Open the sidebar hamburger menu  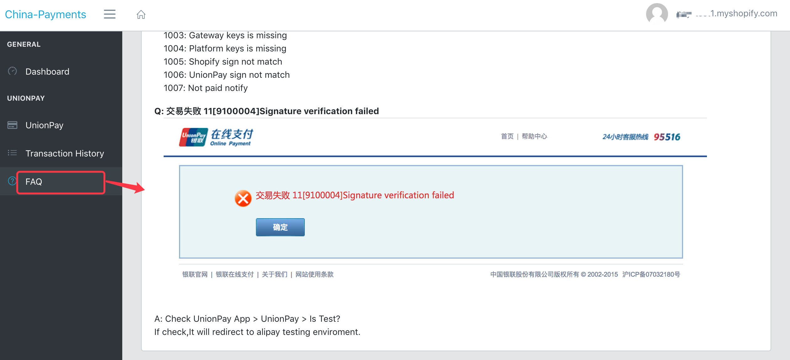click(109, 14)
